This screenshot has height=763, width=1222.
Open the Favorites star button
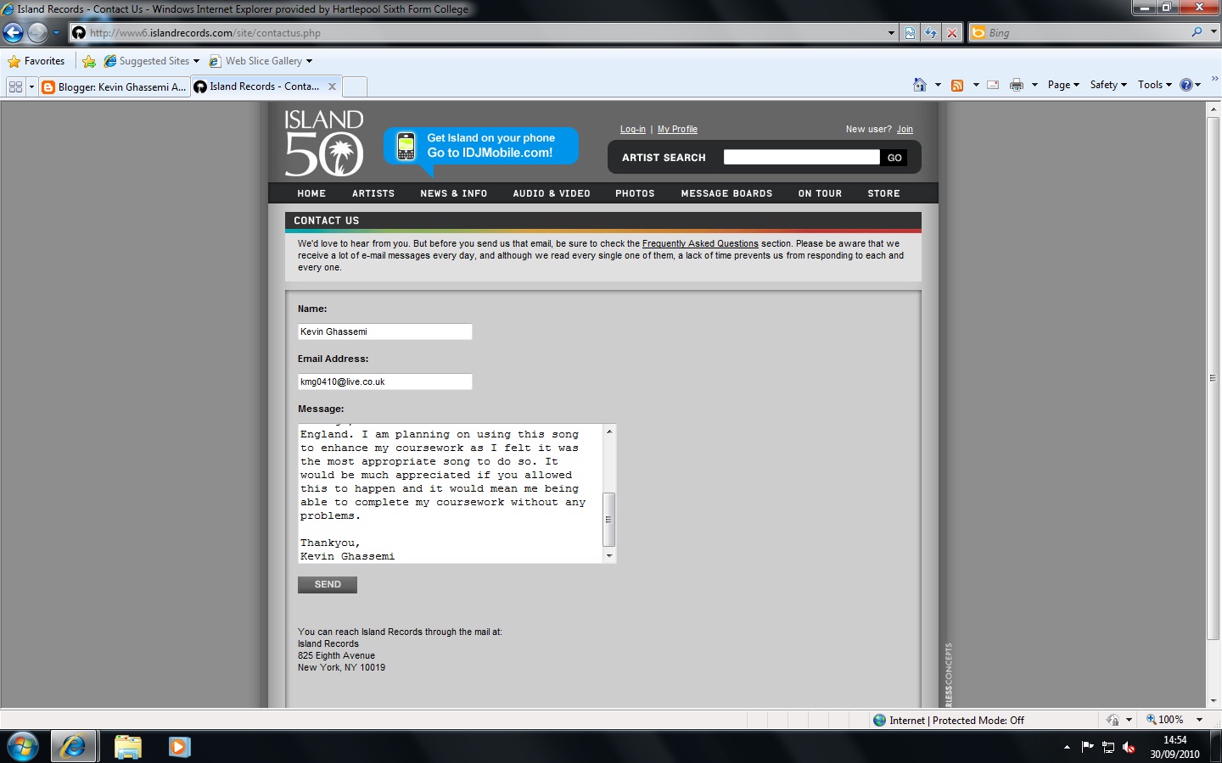pyautogui.click(x=36, y=61)
